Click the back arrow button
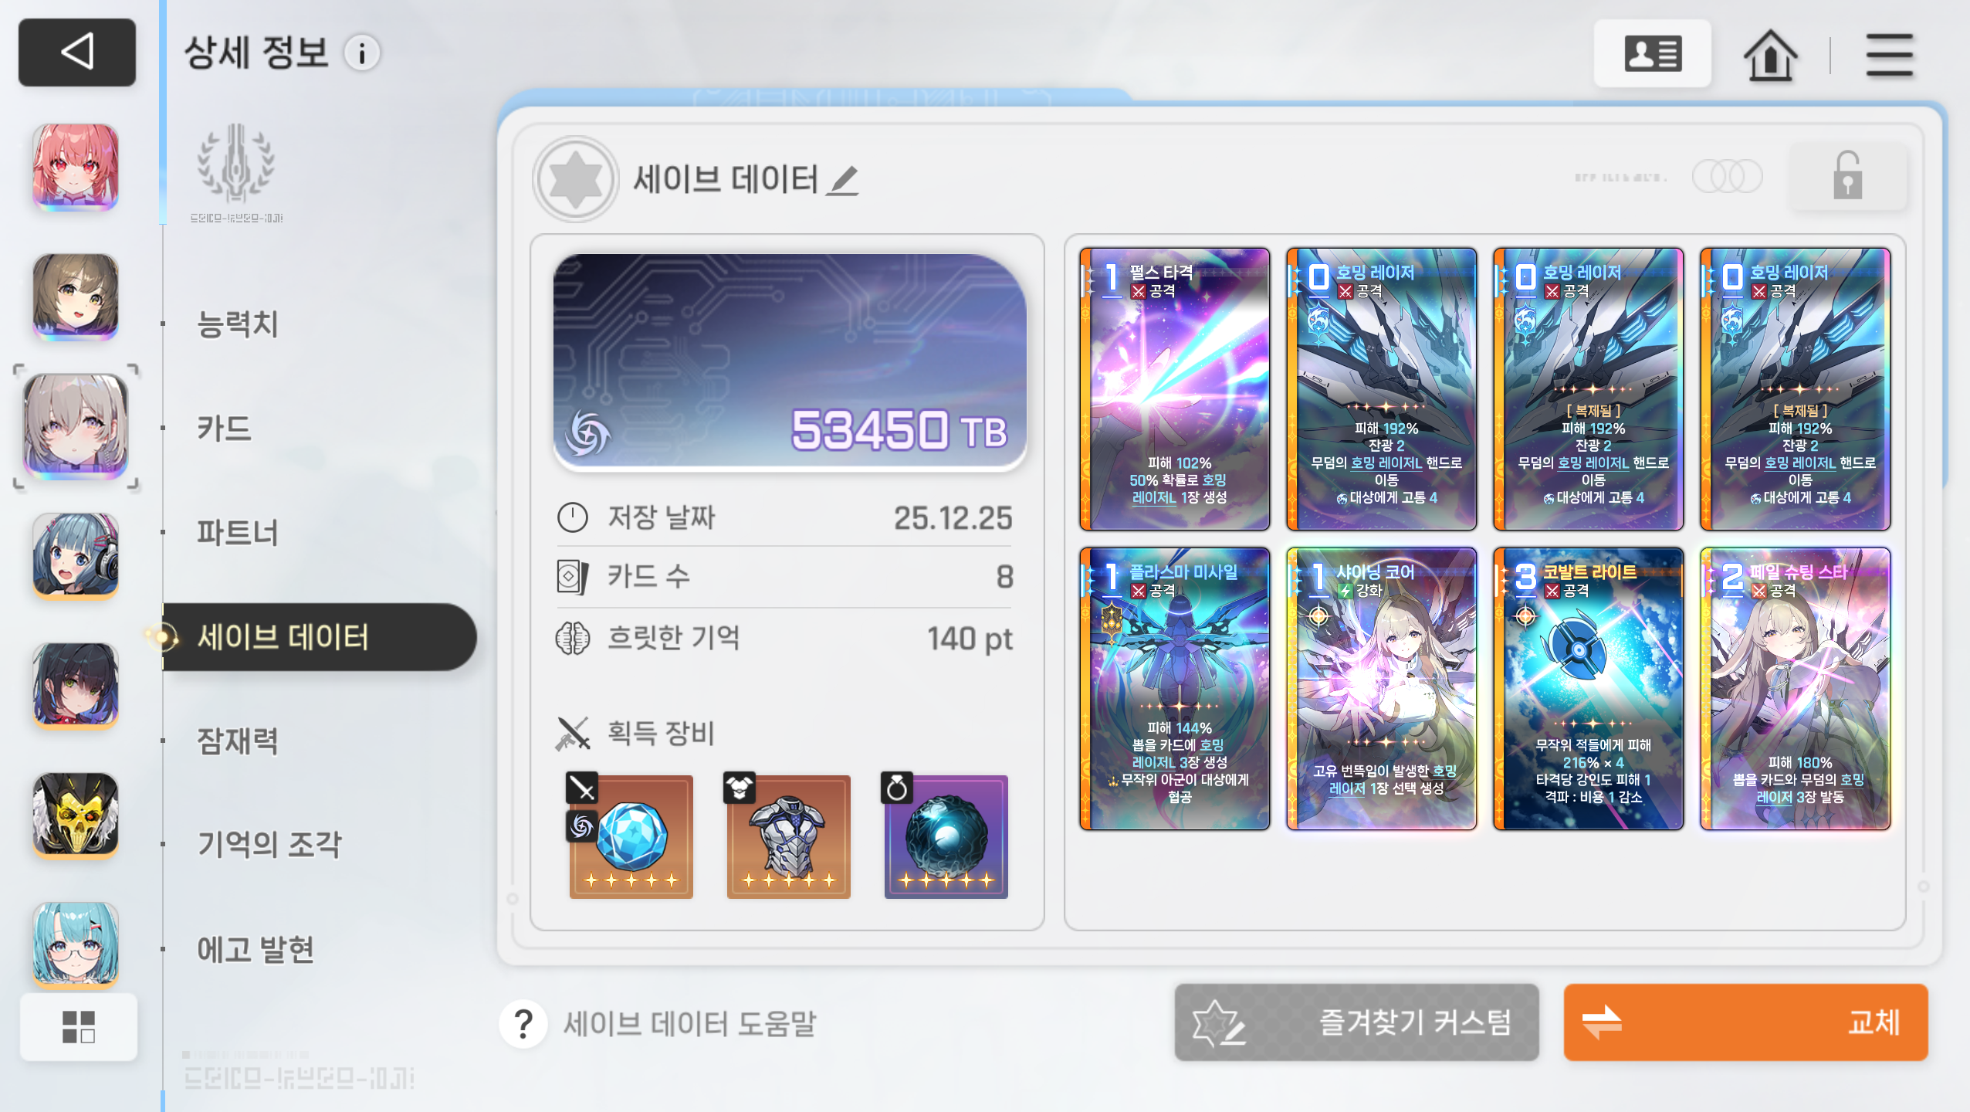The height and width of the screenshot is (1112, 1970). [77, 53]
